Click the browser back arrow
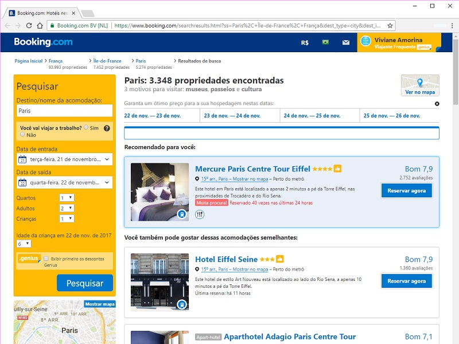 tap(7, 25)
